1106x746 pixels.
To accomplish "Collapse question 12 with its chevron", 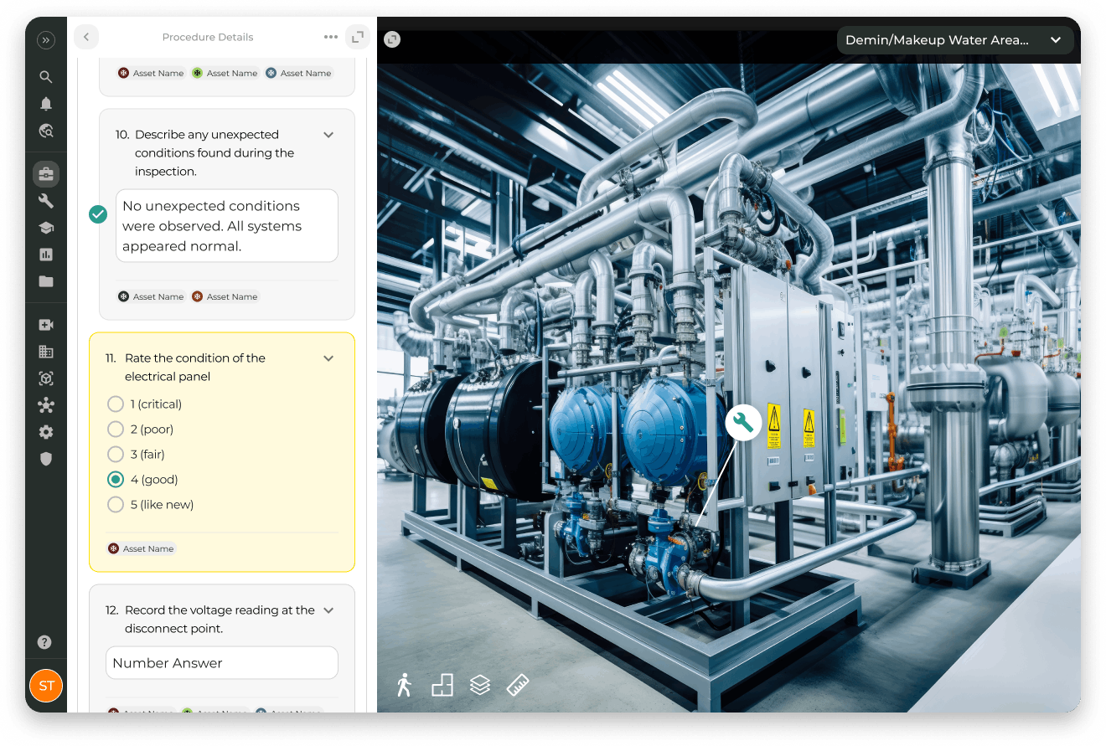I will 328,610.
